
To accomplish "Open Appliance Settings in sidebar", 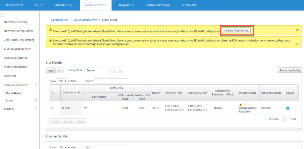I will coord(16,57).
